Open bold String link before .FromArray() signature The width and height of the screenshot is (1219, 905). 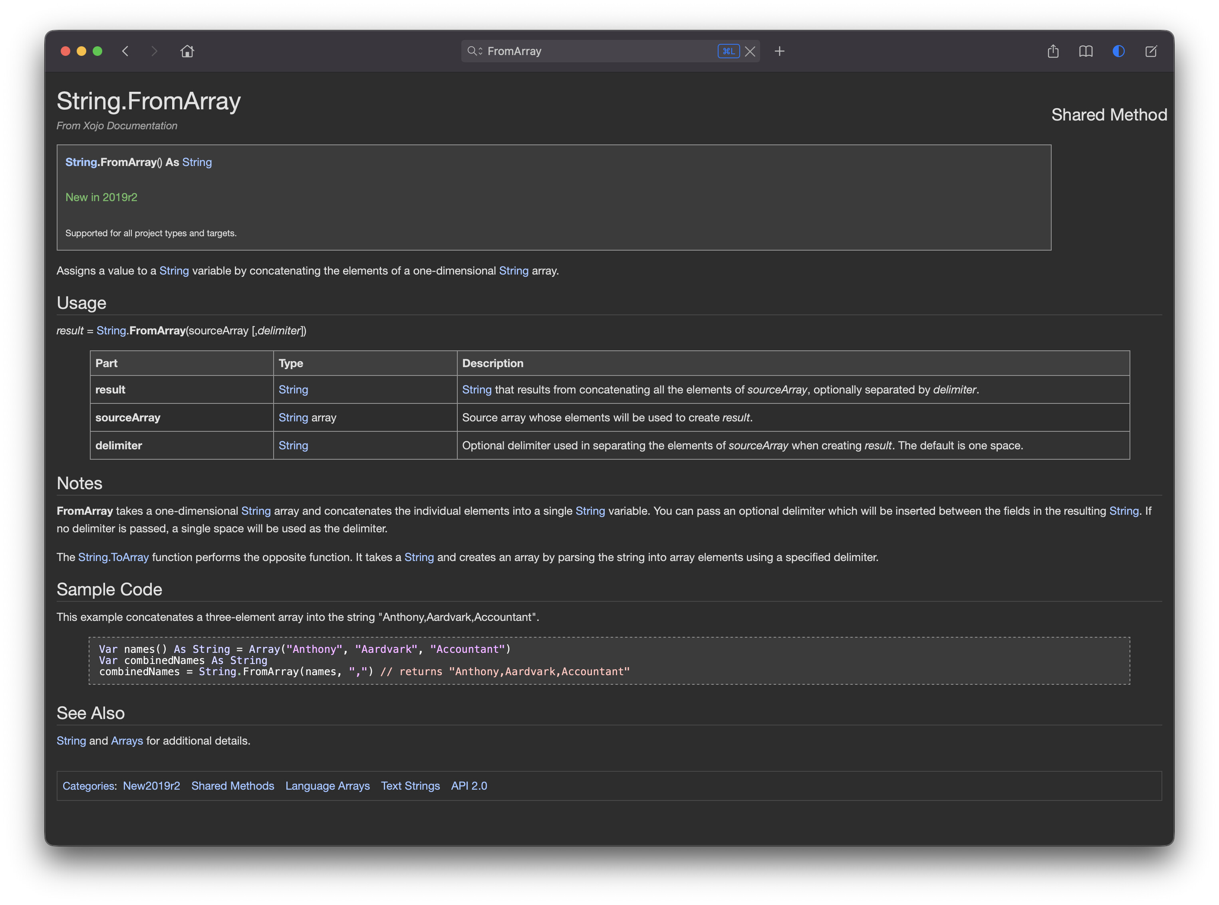click(81, 162)
